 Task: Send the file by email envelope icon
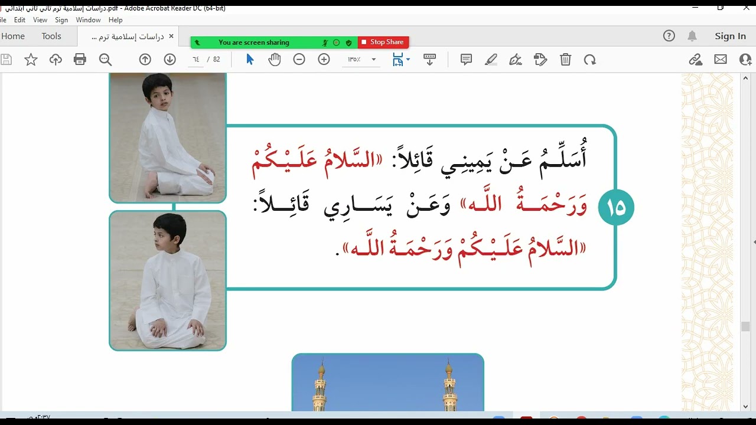721,60
